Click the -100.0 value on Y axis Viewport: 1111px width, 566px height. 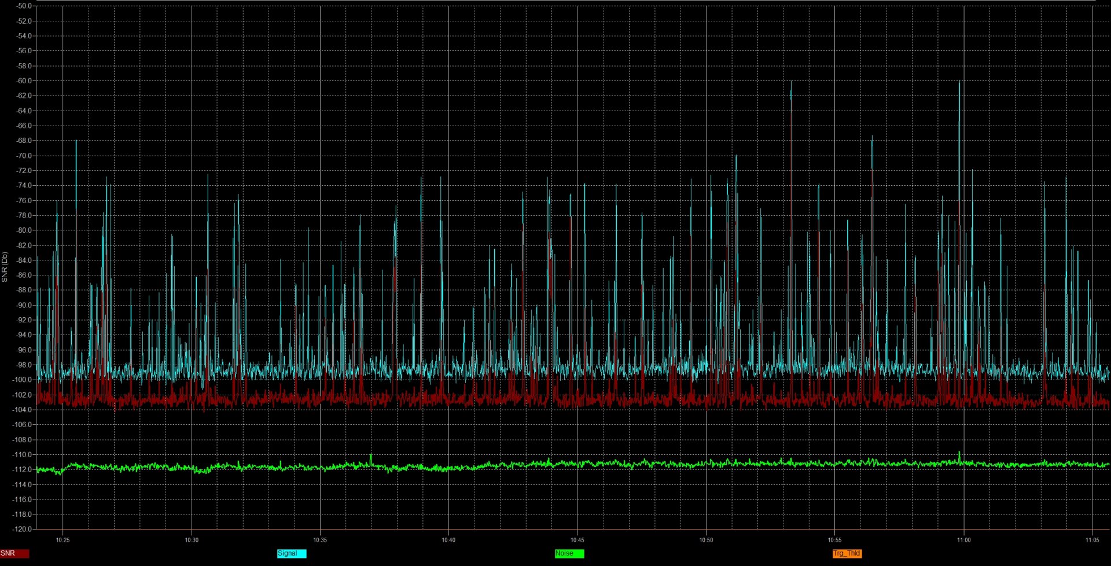click(23, 380)
